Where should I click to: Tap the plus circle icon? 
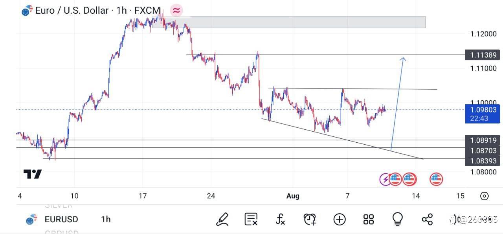[x=340, y=219]
